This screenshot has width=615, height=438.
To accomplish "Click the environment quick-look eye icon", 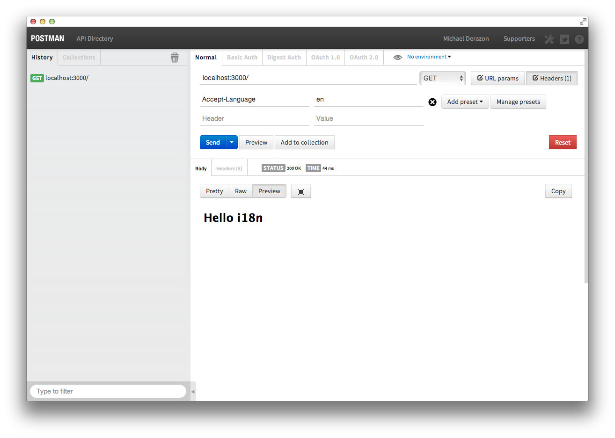I will pos(397,57).
